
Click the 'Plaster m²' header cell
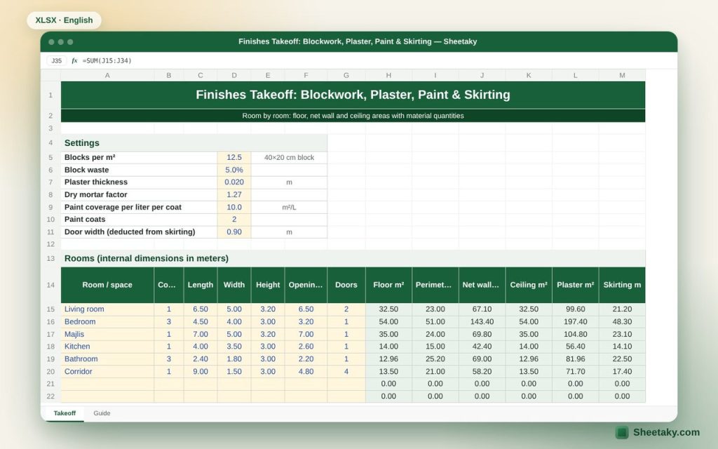(x=575, y=285)
